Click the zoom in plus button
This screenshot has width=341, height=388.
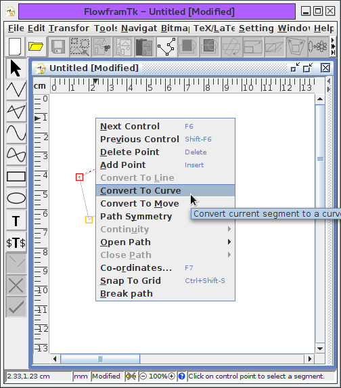[x=171, y=376]
